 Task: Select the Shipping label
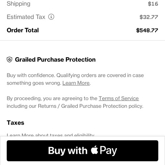[18, 4]
